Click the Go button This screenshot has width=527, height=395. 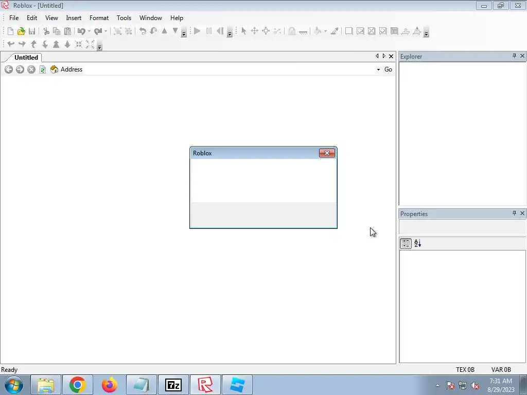[x=388, y=69]
